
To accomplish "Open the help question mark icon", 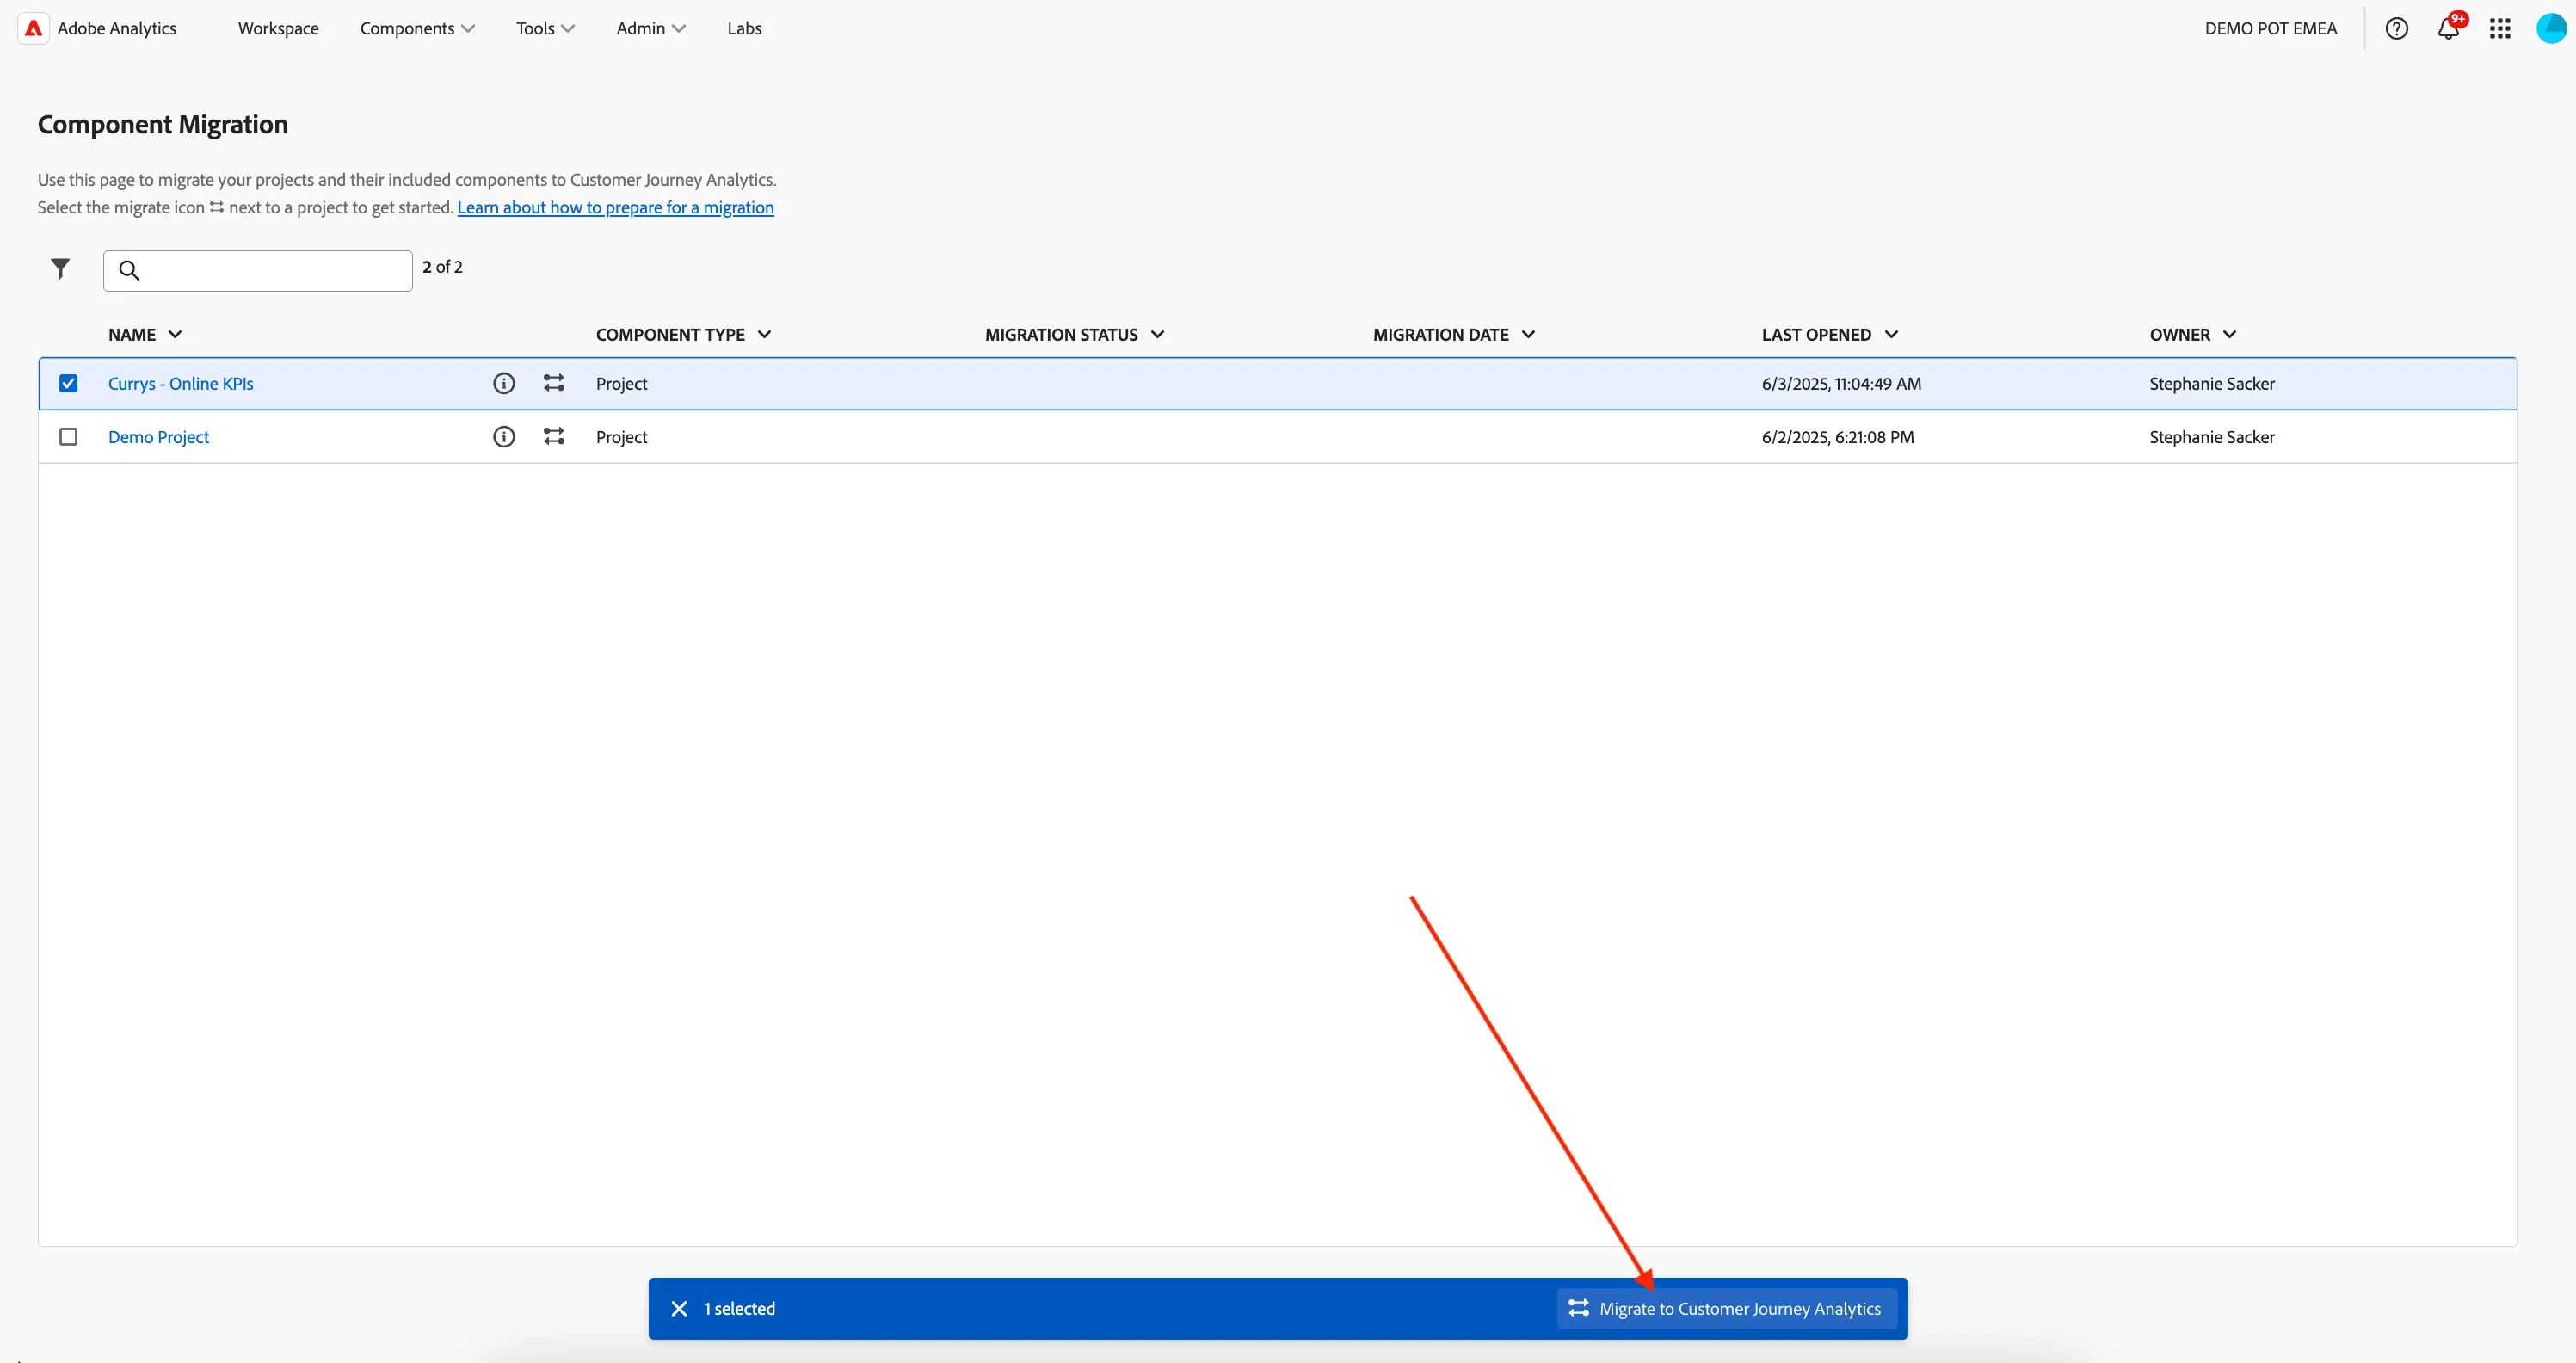I will click(x=2396, y=28).
